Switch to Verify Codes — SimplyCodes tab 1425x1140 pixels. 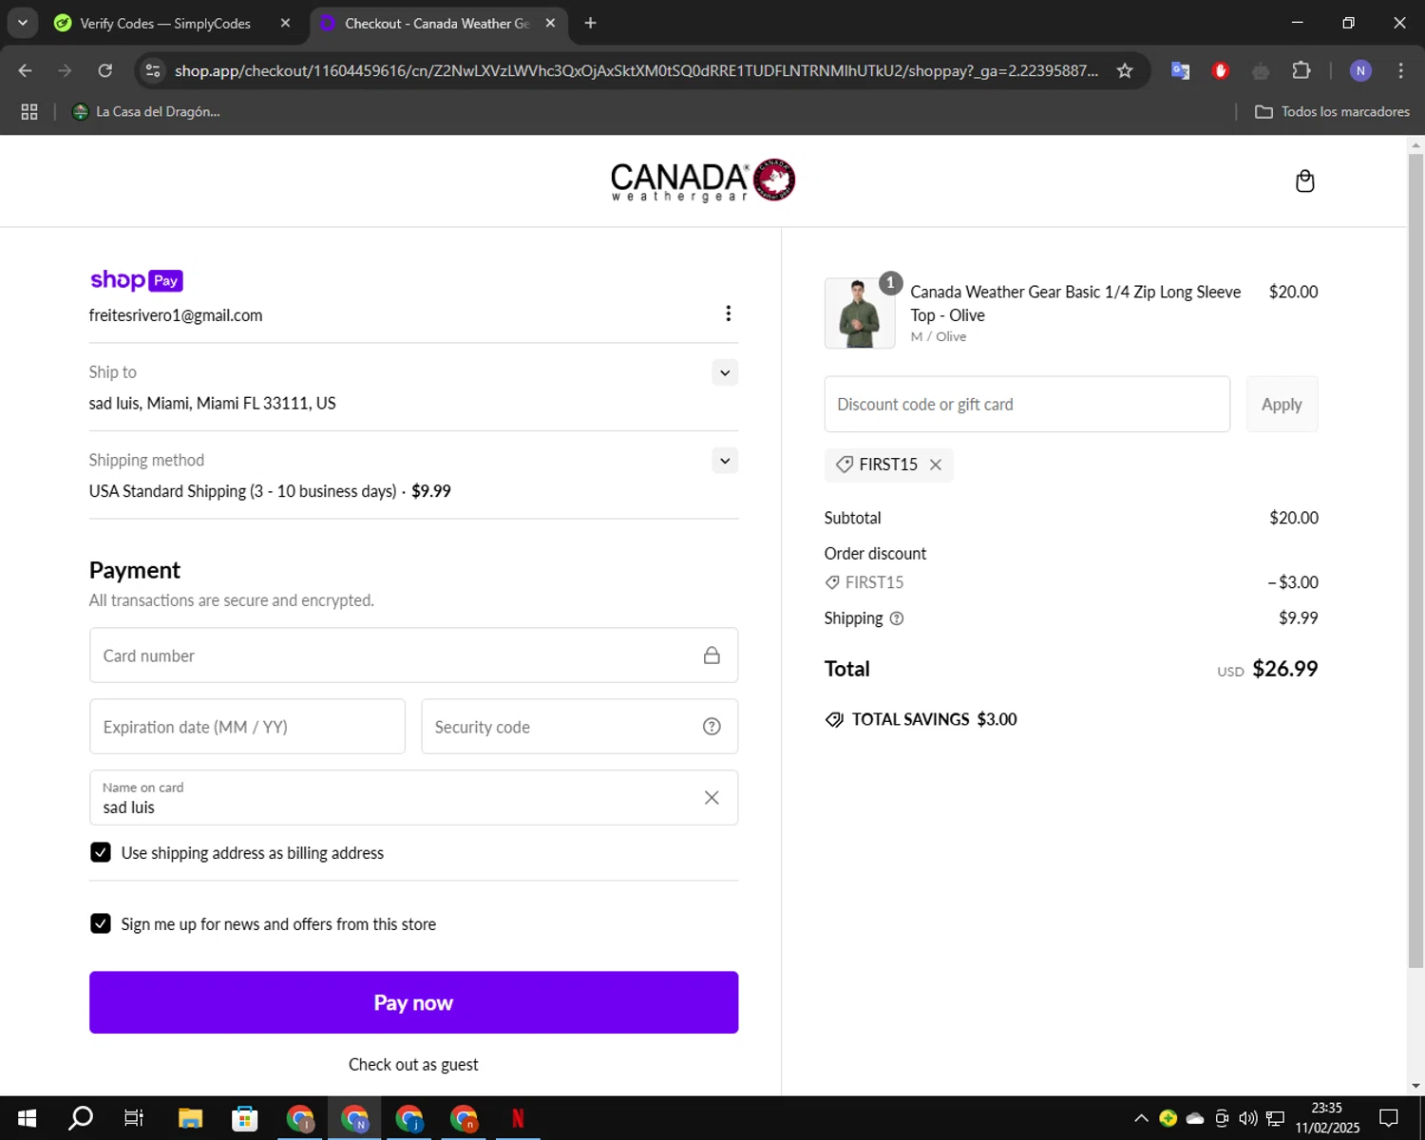coord(165,23)
